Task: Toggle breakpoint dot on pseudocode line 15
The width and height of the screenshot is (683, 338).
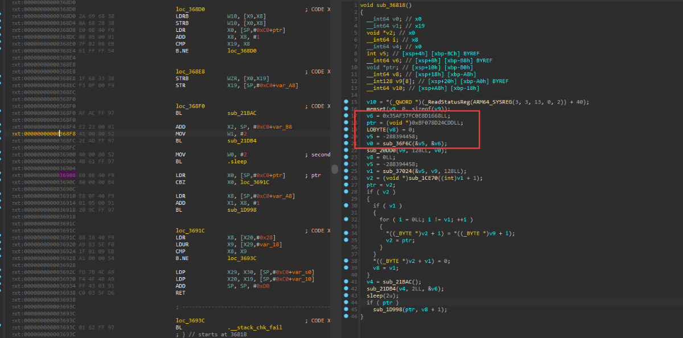Action: [347, 102]
